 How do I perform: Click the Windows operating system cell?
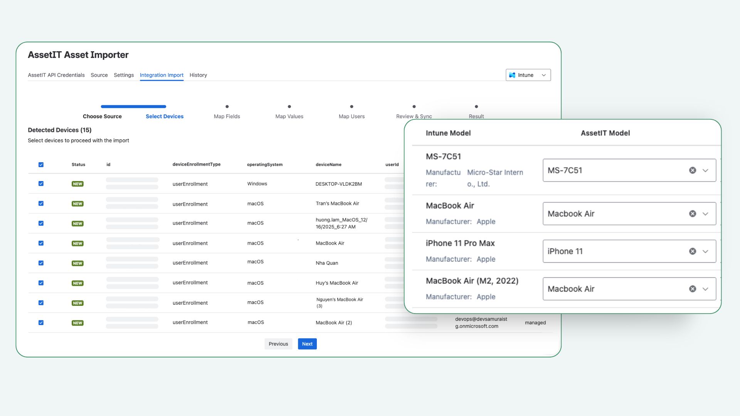point(257,184)
